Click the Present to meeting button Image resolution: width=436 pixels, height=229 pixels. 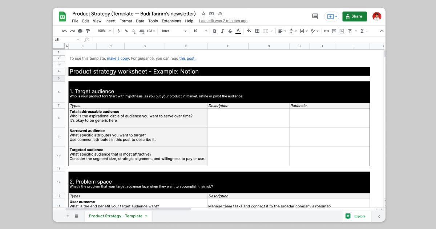pyautogui.click(x=331, y=16)
